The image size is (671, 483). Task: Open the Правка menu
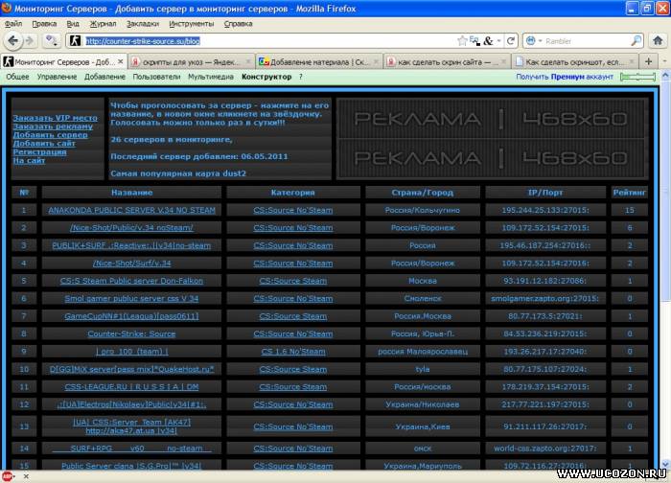pos(44,24)
